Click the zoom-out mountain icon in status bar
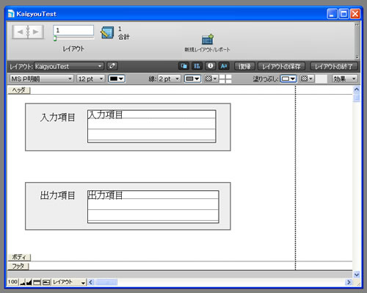This screenshot has width=367, height=293. (23, 282)
